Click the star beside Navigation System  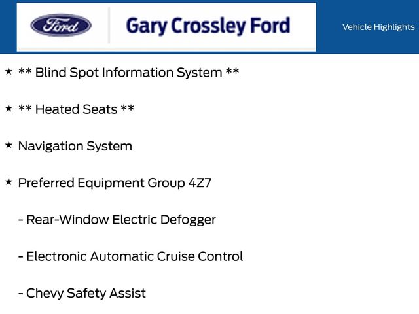point(9,145)
